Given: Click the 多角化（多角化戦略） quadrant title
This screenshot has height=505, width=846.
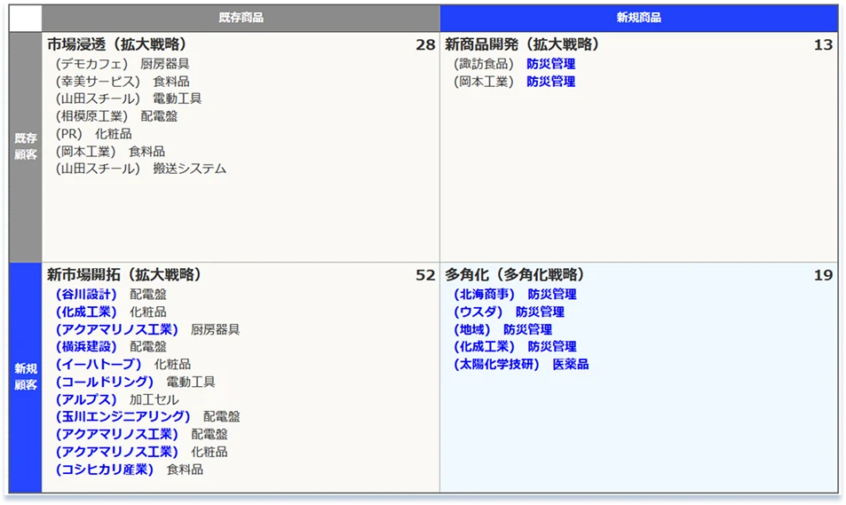Looking at the screenshot, I should coord(515,274).
